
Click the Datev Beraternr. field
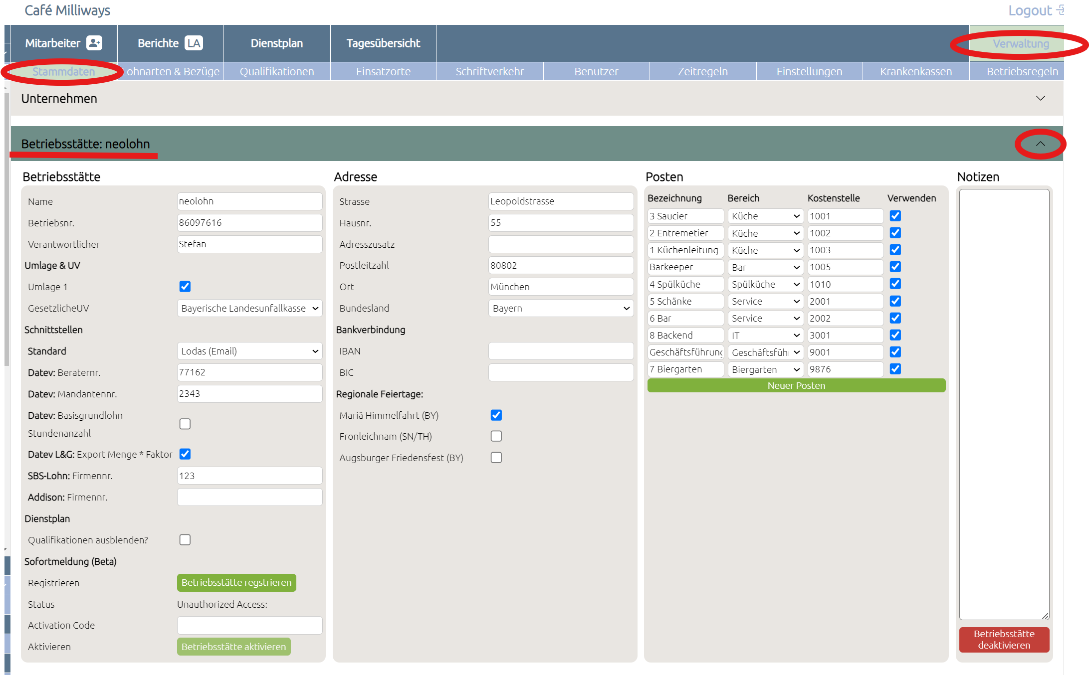click(x=249, y=372)
